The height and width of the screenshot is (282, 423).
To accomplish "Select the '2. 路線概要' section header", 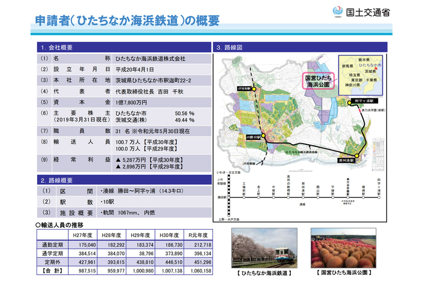I will 124,180.
